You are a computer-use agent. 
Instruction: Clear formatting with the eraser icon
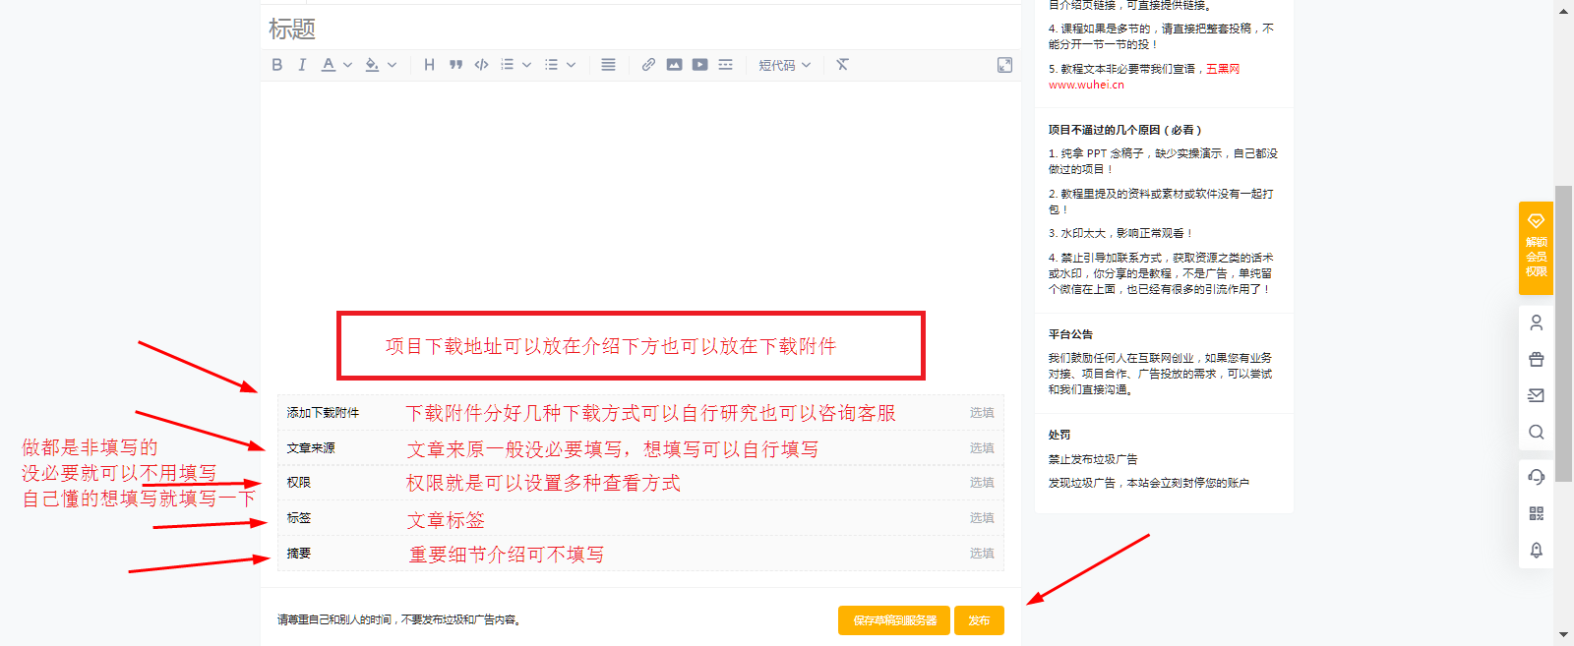pyautogui.click(x=842, y=65)
